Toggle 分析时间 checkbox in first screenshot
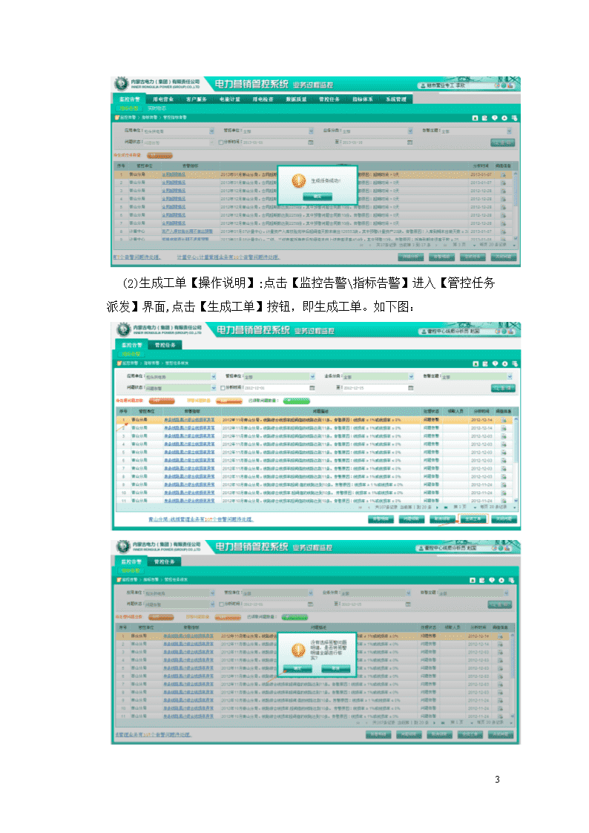Image resolution: width=589 pixels, height=833 pixels. pos(222,142)
